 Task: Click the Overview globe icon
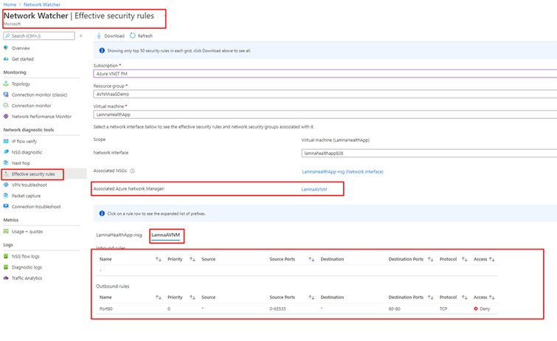point(6,48)
